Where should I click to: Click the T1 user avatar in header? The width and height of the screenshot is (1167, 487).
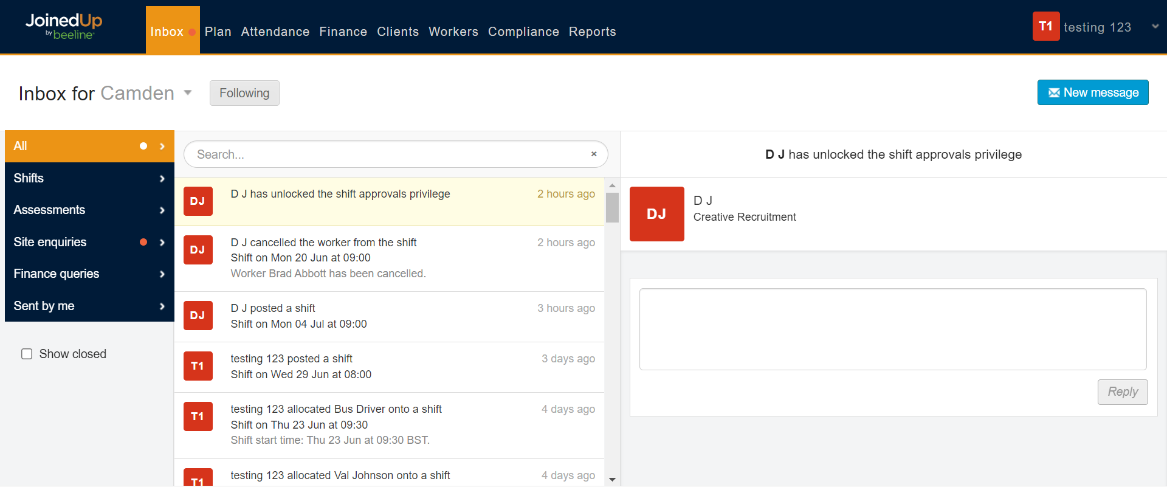[x=1045, y=27]
